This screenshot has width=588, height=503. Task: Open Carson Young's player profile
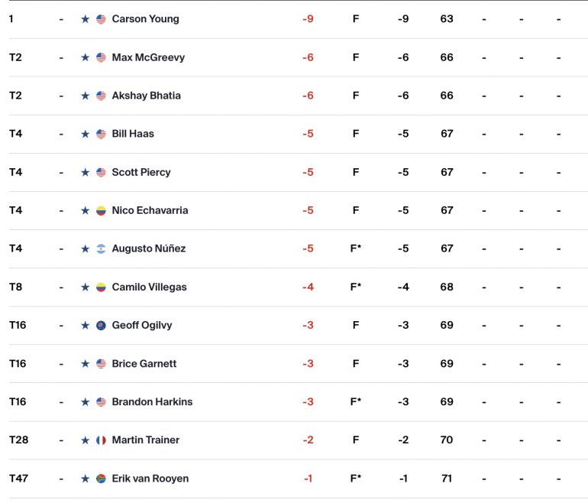(x=146, y=19)
